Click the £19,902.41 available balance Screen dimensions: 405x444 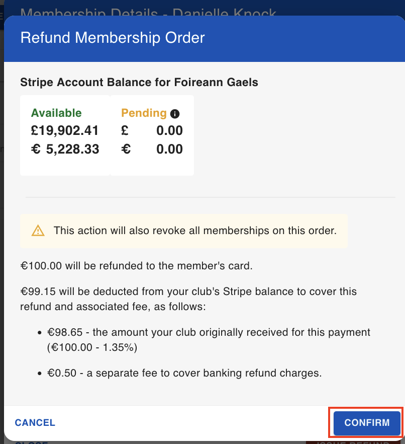65,130
